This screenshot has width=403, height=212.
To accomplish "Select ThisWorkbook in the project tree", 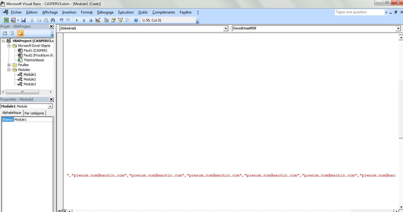I will 34,60.
